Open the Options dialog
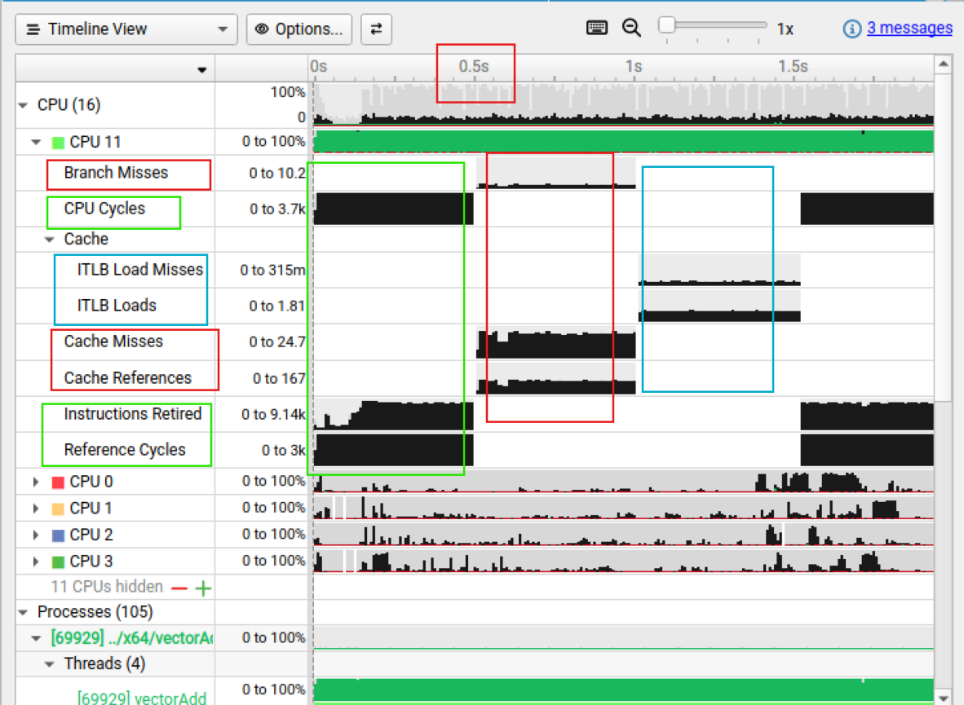The height and width of the screenshot is (705, 964). click(x=302, y=29)
